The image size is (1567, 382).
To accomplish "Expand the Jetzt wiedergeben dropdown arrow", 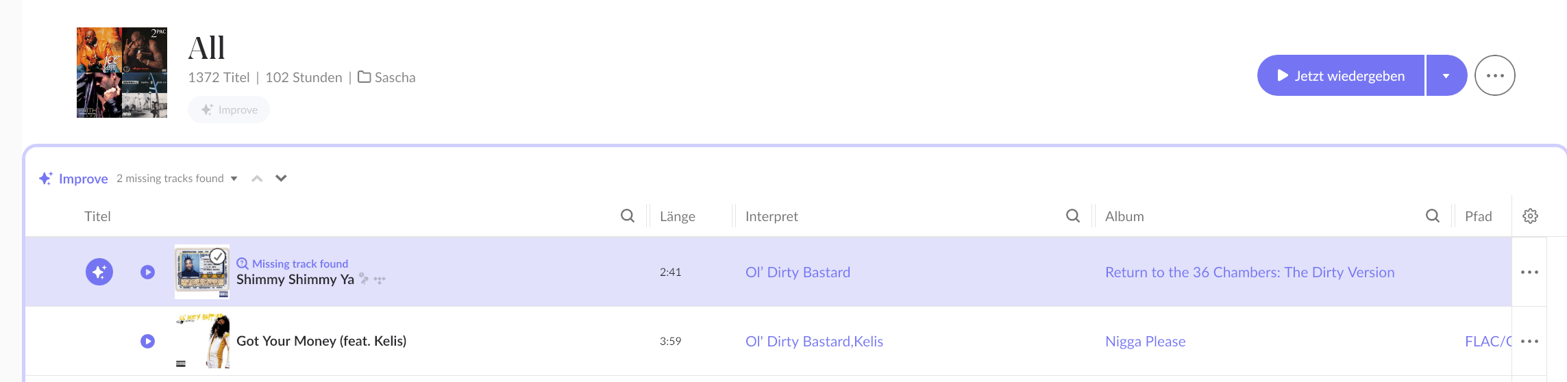I will click(1446, 75).
